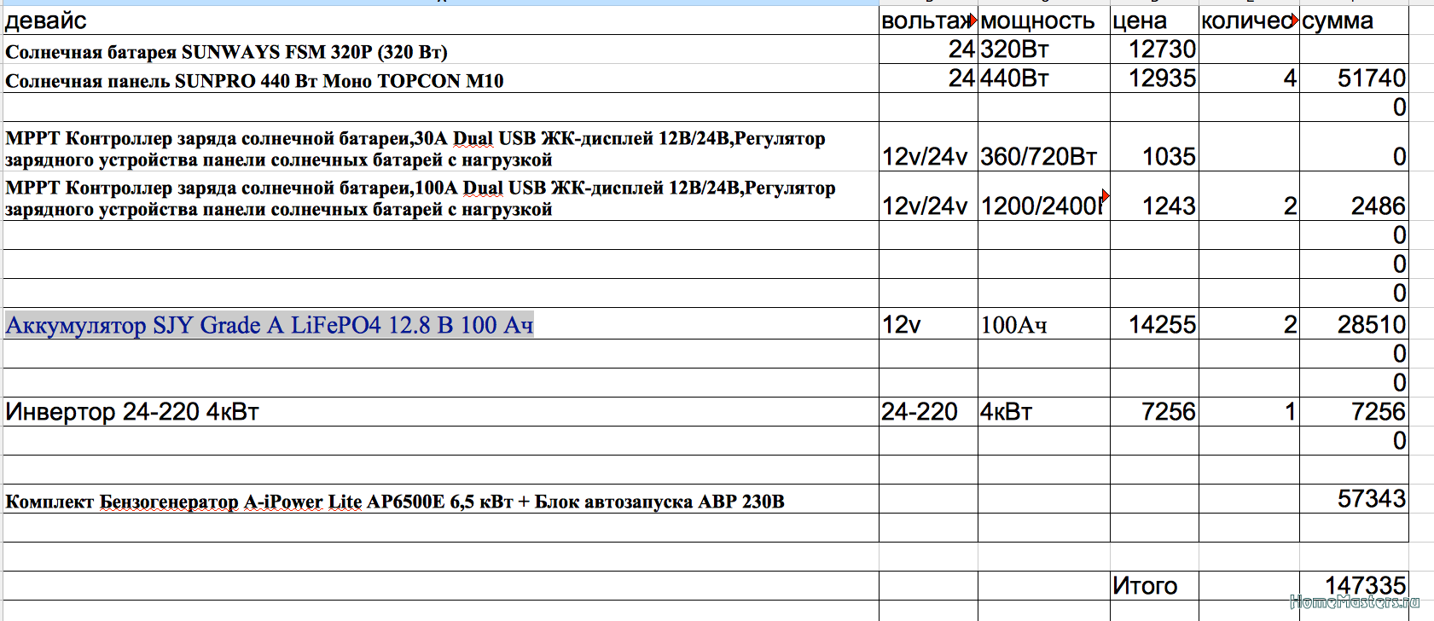
Task: Click the price cell 12935
Action: click(1154, 78)
